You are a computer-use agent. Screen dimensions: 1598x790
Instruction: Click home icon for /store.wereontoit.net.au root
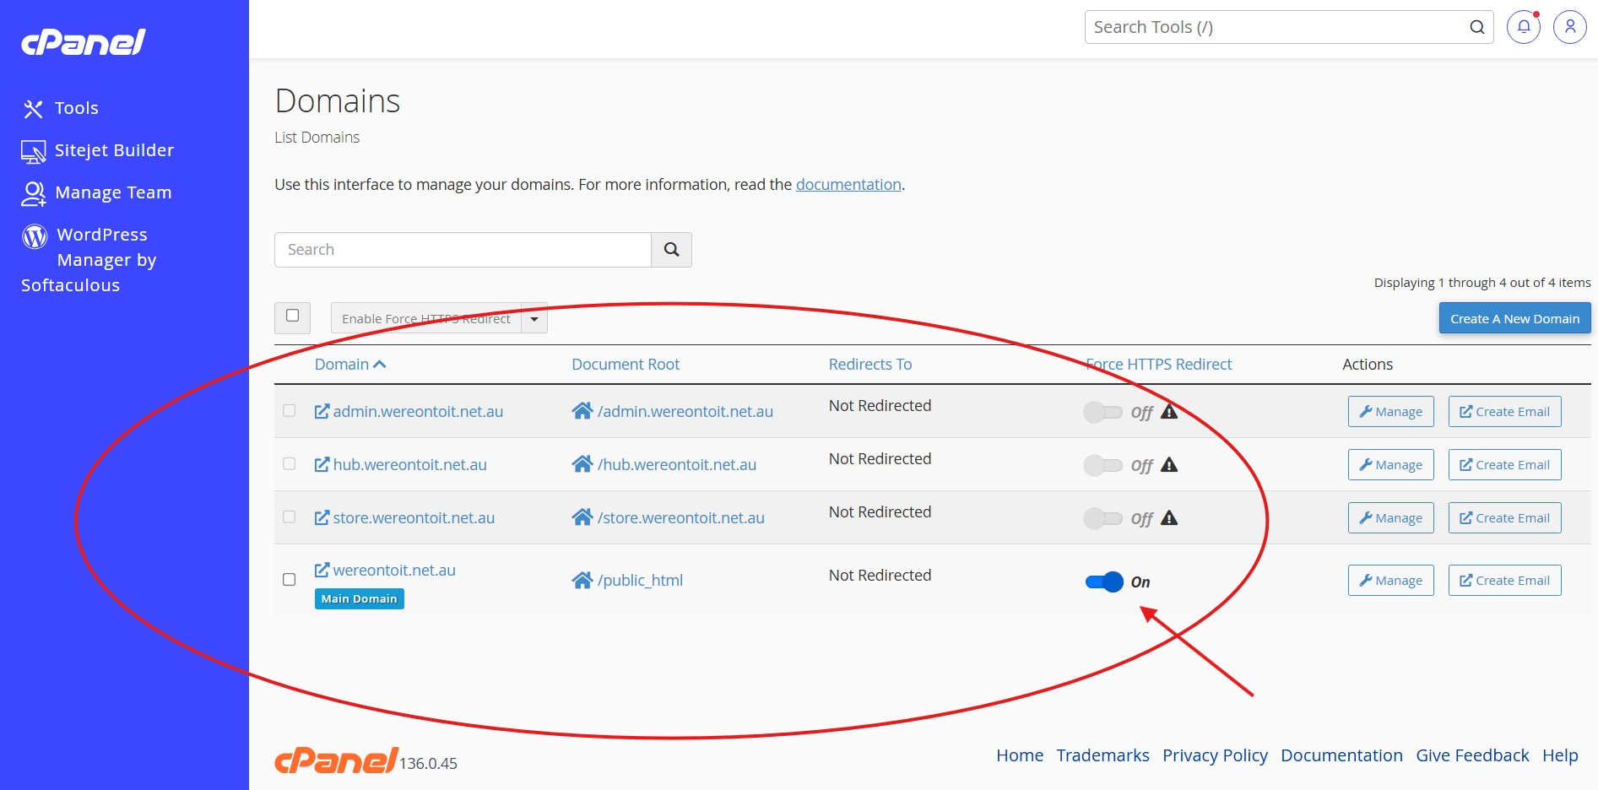coord(582,517)
